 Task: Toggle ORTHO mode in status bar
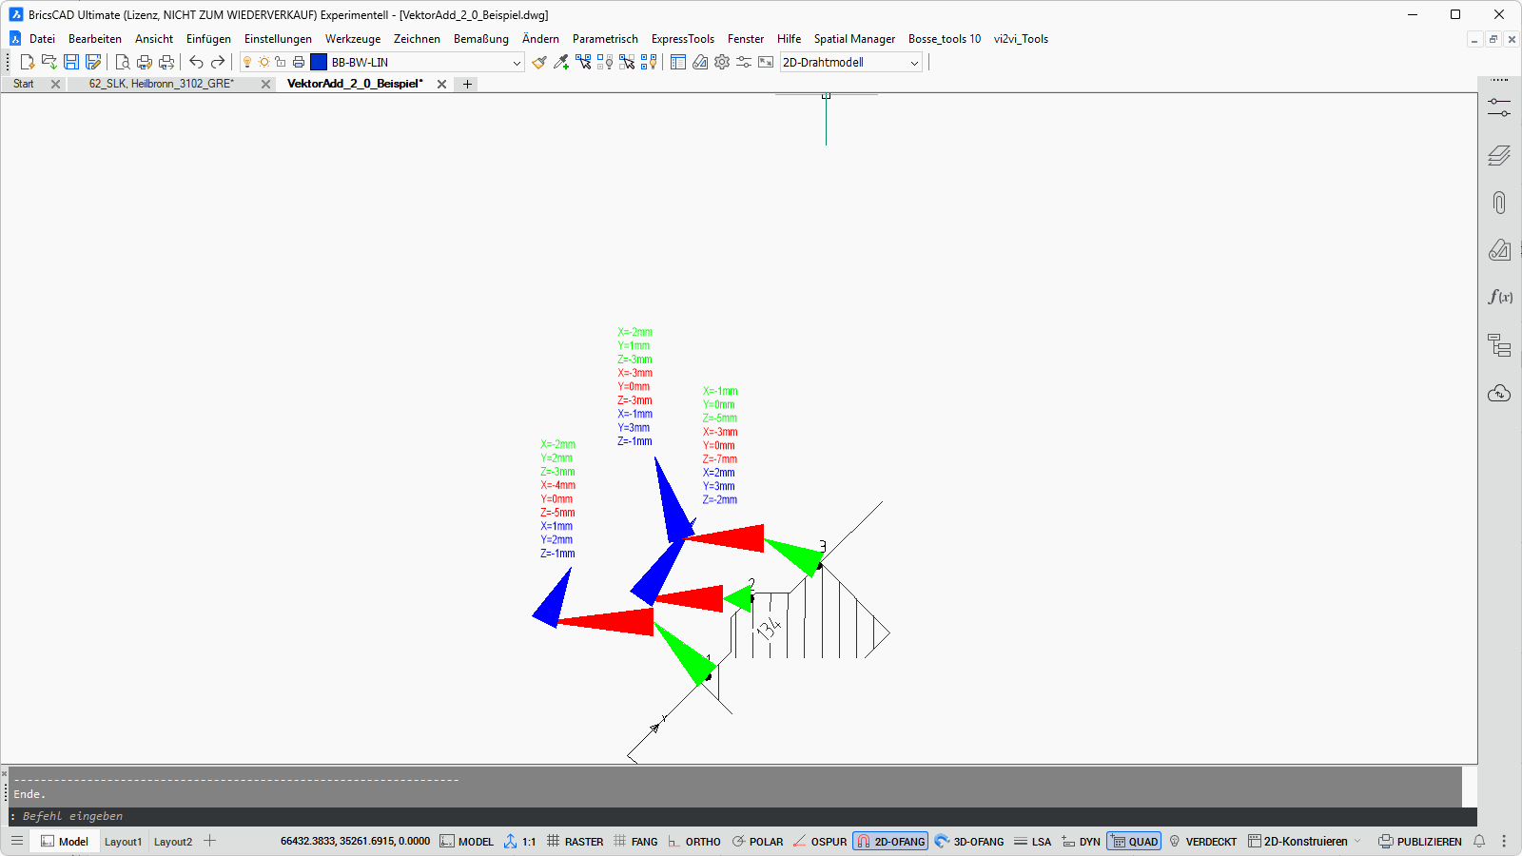click(x=694, y=842)
